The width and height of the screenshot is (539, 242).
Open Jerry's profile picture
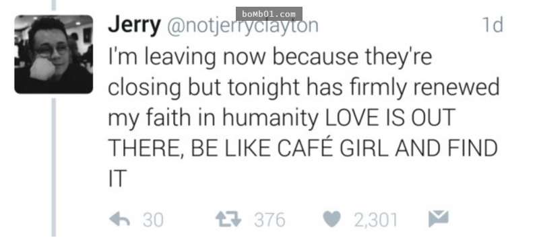coord(54,54)
